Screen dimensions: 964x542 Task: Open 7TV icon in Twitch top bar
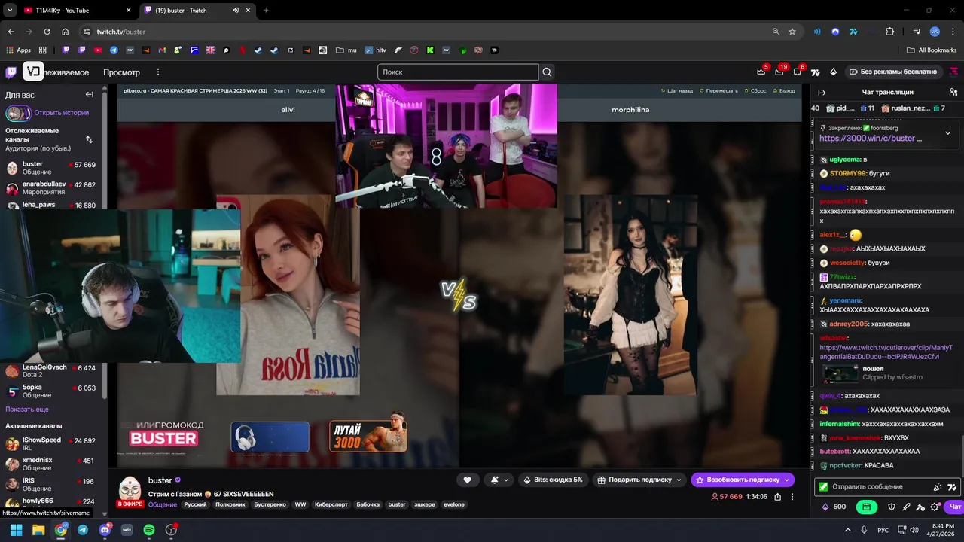[815, 72]
